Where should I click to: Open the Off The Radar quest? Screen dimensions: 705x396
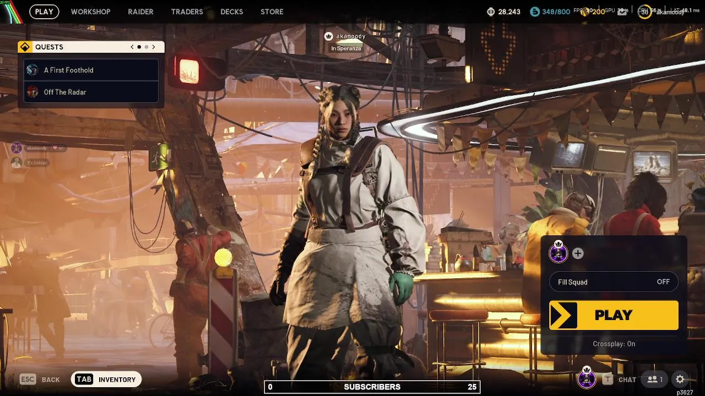(x=91, y=92)
